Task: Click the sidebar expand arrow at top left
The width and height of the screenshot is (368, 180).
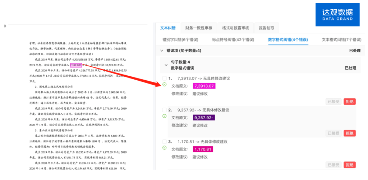Action: (x=5, y=26)
